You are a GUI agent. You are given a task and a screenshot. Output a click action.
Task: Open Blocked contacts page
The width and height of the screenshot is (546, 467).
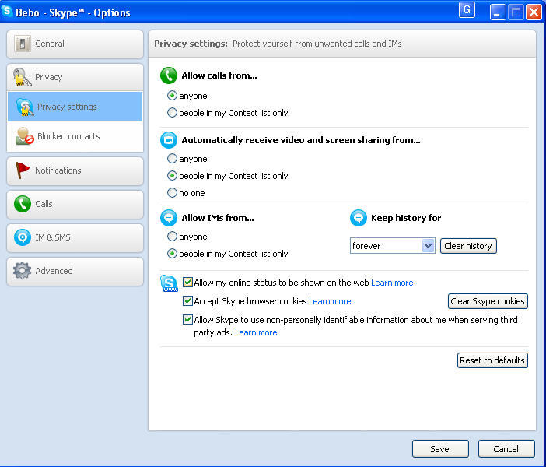point(75,136)
